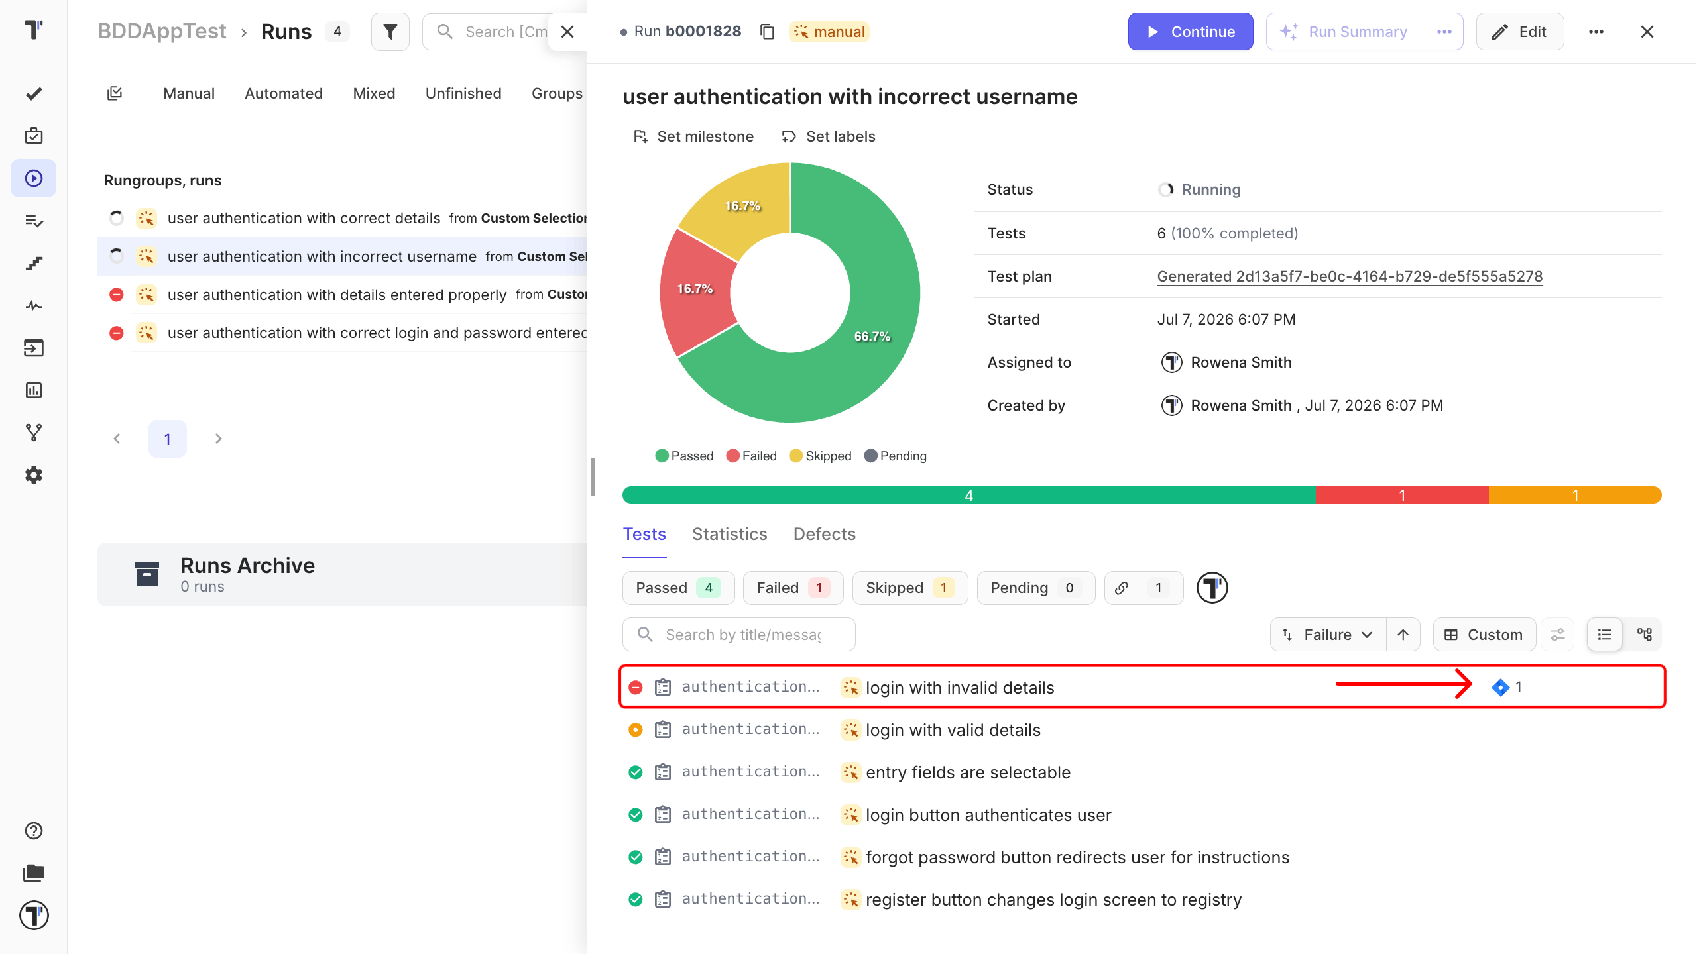Reverse sort direction arrow
Screen dimensions: 1697x954
pyautogui.click(x=1403, y=635)
